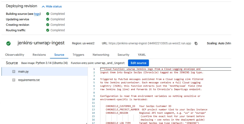
Task: Select main.py in file list
Action: click(45, 72)
